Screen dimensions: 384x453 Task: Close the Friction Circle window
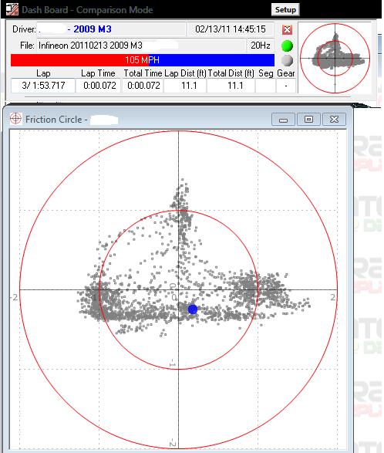pos(334,120)
